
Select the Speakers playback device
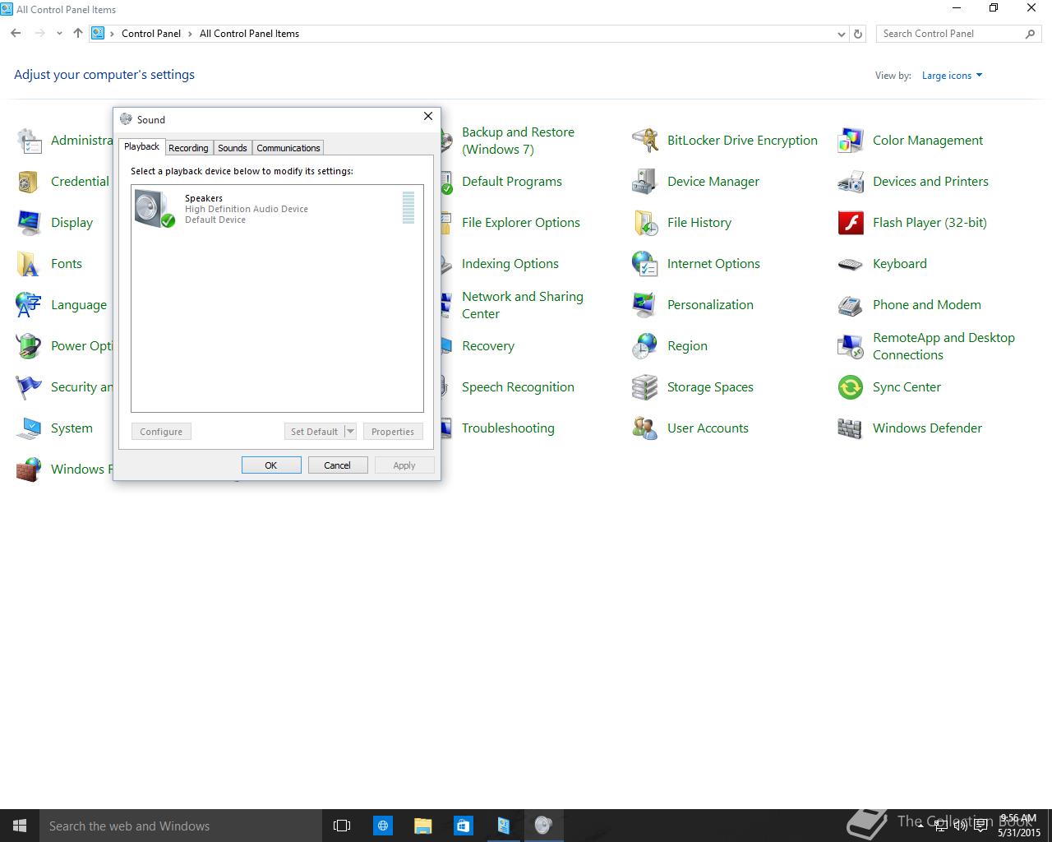click(277, 208)
